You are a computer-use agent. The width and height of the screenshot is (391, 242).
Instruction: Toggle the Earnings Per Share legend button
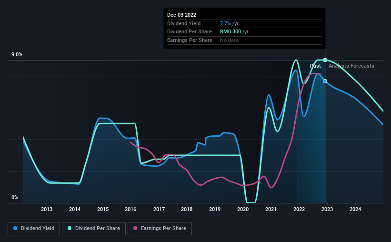click(160, 229)
